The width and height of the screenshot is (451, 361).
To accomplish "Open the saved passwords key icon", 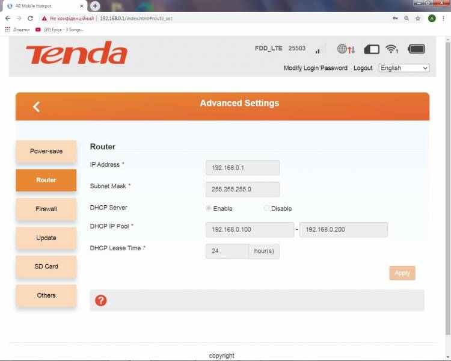I will click(x=395, y=19).
